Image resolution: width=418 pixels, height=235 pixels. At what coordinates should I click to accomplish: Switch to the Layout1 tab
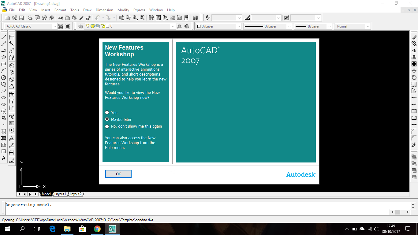[x=60, y=194]
